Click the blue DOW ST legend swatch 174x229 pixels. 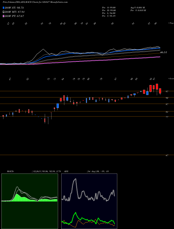(3, 8)
